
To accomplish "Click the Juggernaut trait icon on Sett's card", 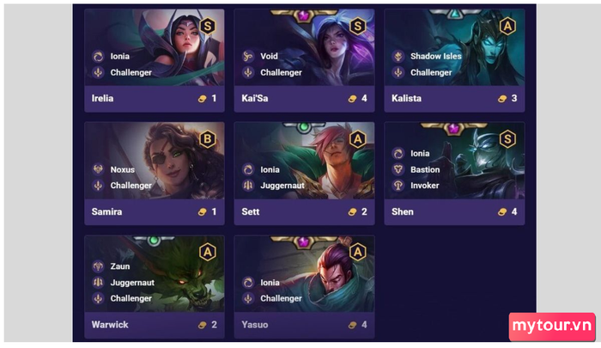I will point(248,186).
